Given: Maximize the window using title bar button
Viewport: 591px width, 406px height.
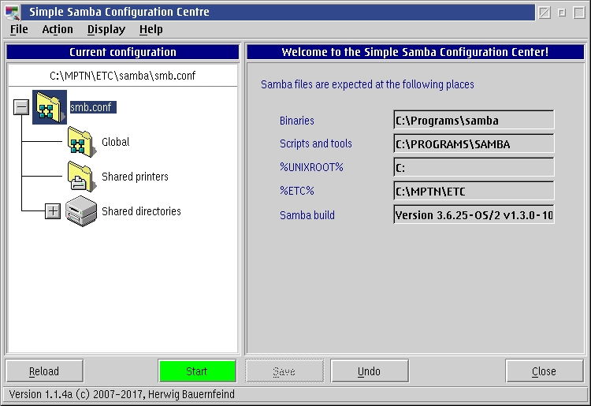Looking at the screenshot, I should (579, 13).
